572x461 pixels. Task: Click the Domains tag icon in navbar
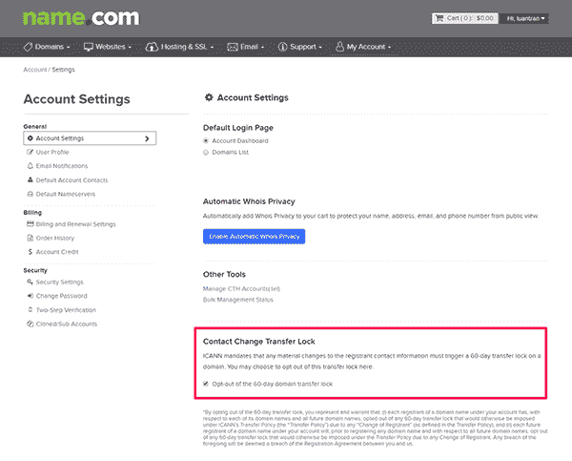point(28,47)
